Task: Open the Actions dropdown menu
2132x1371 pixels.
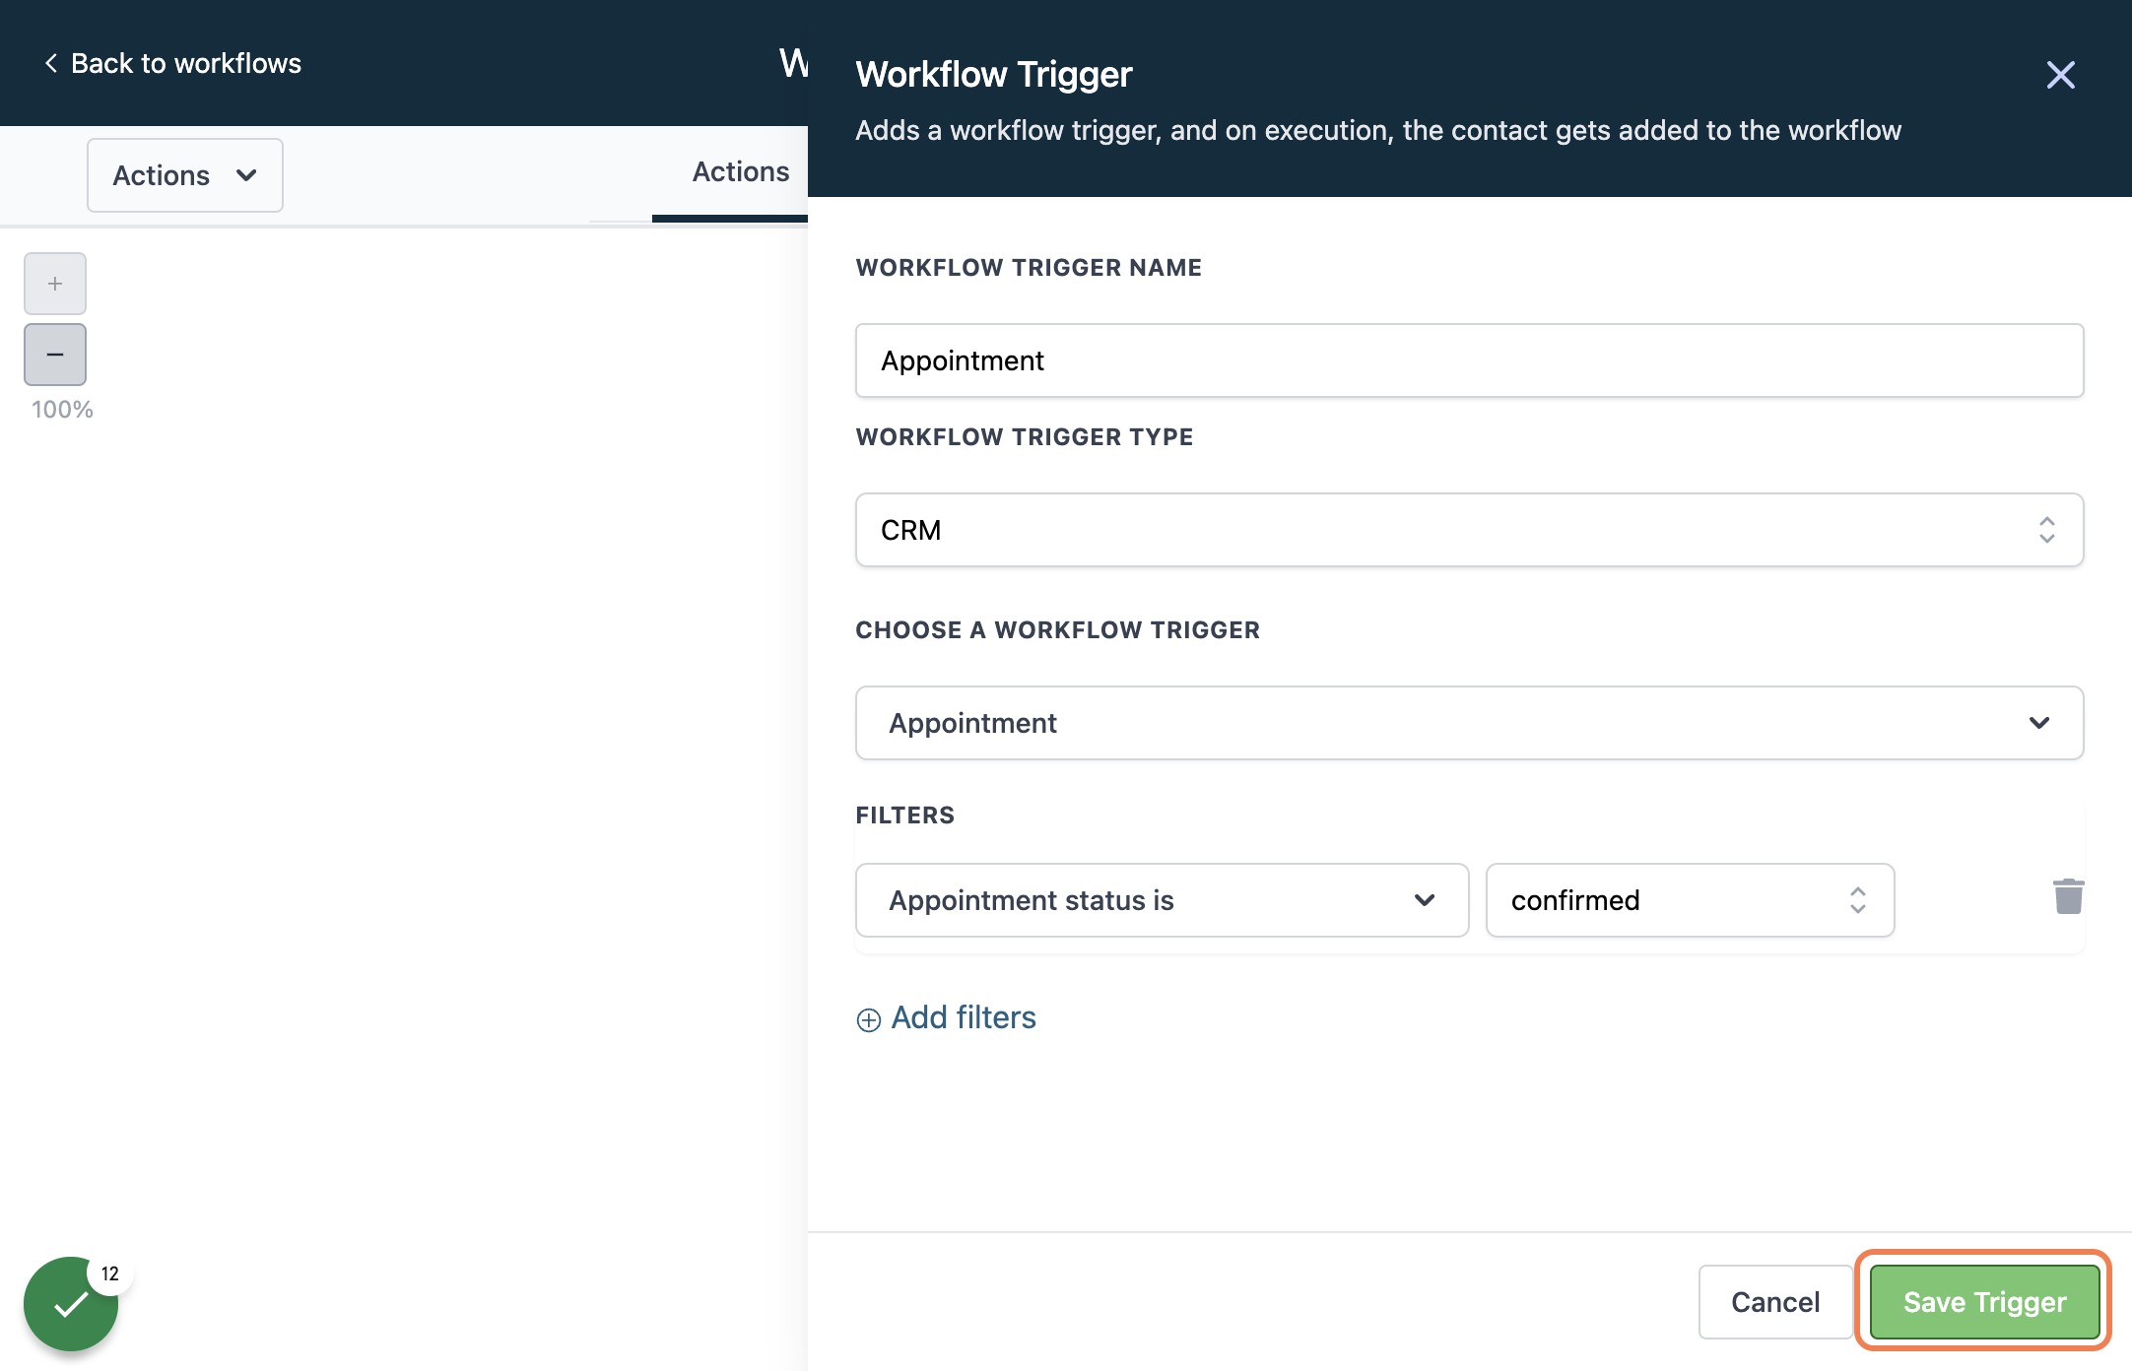Action: pyautogui.click(x=185, y=175)
